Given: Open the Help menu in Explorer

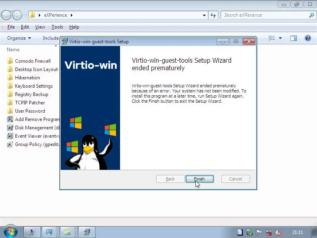Looking at the screenshot, I should click(74, 27).
